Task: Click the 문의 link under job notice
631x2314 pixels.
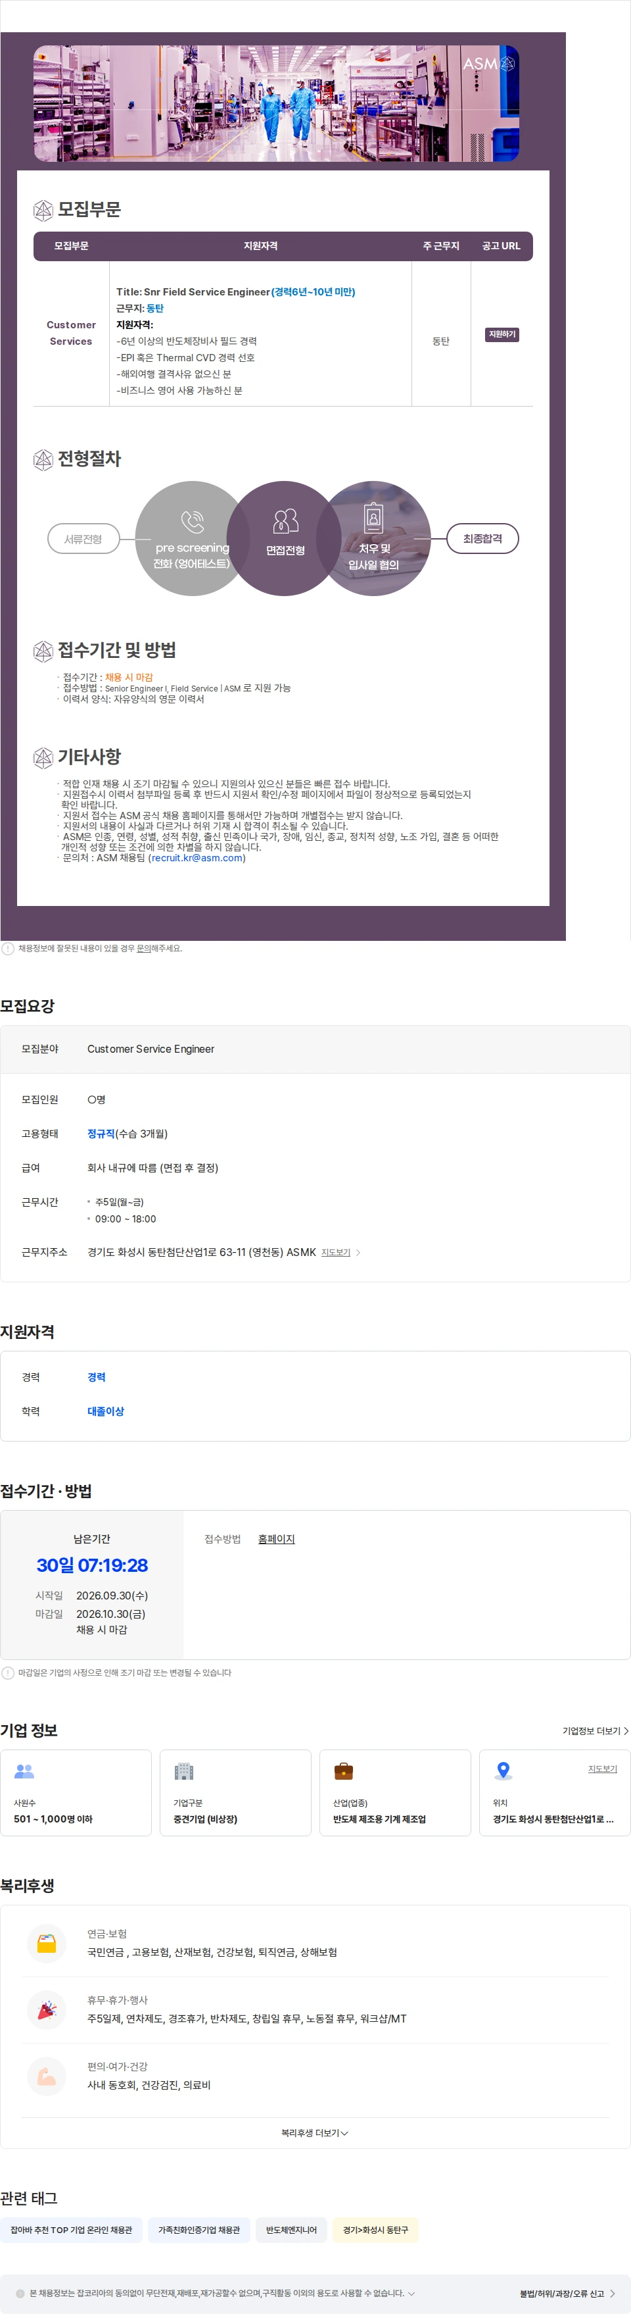Action: pyautogui.click(x=143, y=949)
